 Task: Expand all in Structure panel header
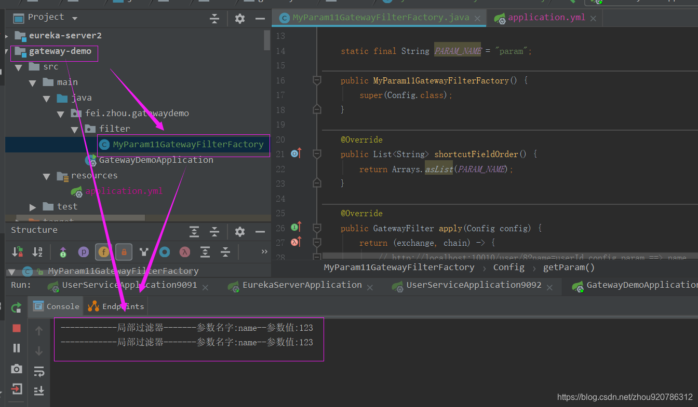click(x=194, y=232)
